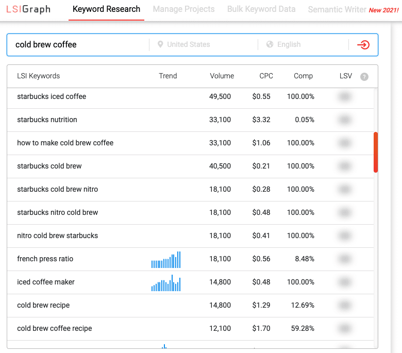The width and height of the screenshot is (402, 353).
Task: Click volume value 12,100
Action: coord(220,328)
